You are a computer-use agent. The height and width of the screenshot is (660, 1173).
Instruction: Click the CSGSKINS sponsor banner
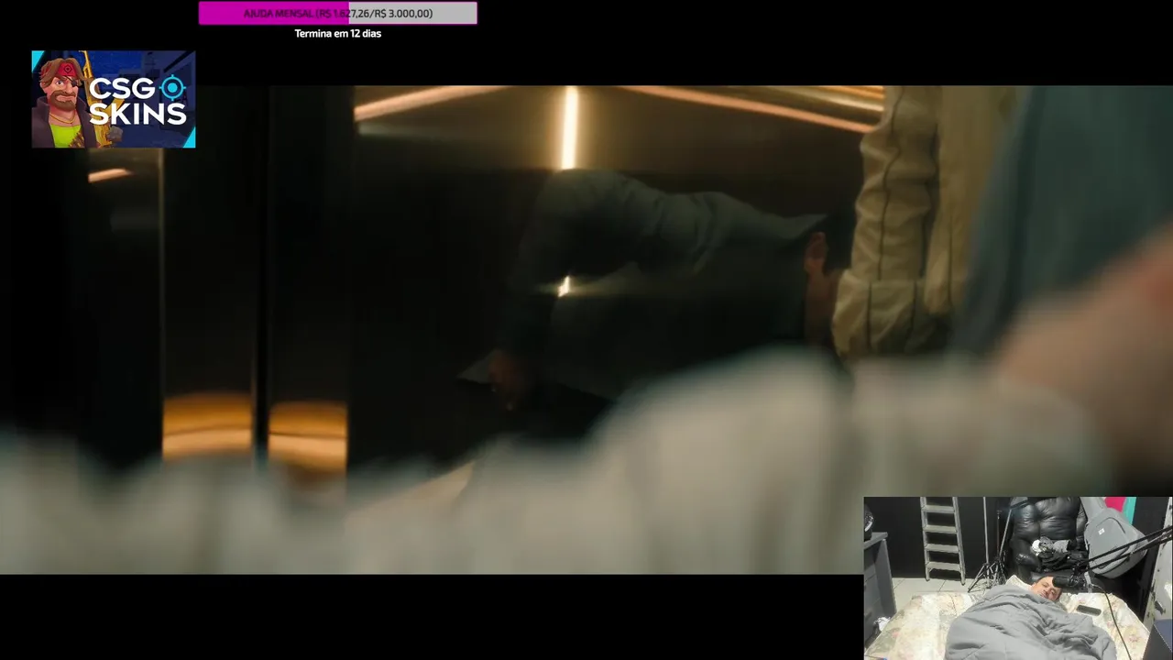pyautogui.click(x=114, y=99)
